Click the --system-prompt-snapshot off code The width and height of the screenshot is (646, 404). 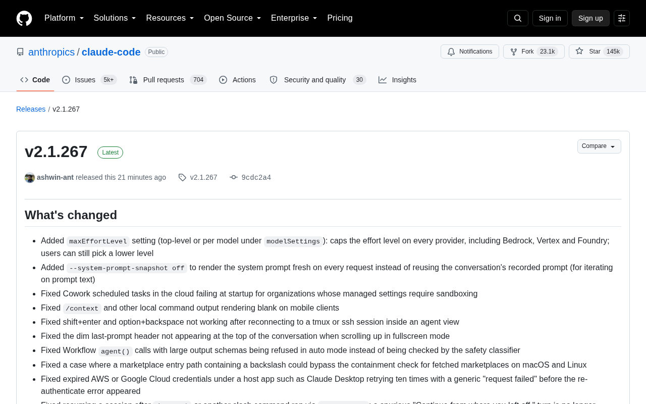coord(127,268)
